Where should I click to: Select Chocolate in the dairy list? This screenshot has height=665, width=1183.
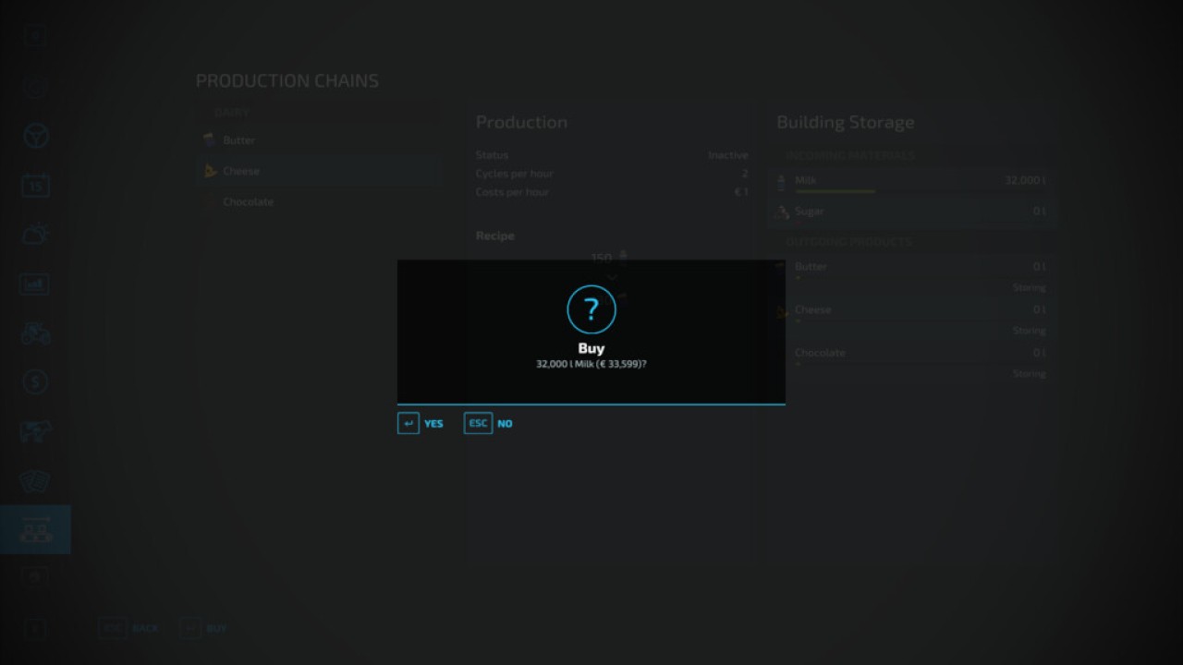(x=318, y=201)
